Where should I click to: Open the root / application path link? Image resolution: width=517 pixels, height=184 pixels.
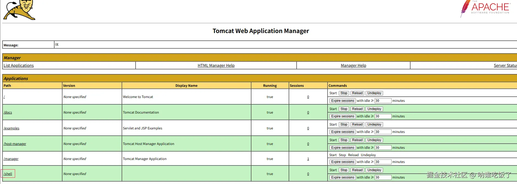(x=4, y=97)
